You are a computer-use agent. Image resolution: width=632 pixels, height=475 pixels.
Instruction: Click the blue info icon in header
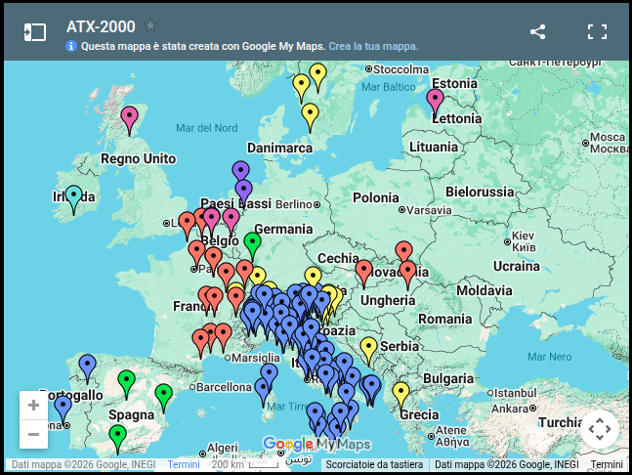pyautogui.click(x=71, y=46)
